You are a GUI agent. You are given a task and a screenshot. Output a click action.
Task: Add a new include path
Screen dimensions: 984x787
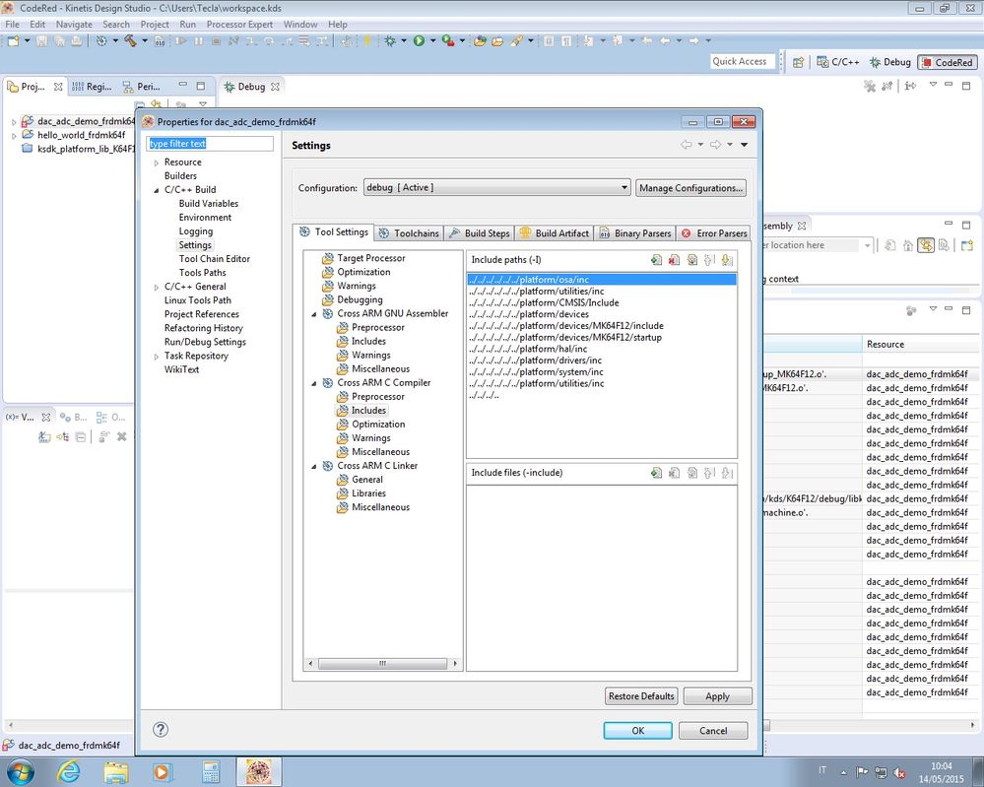[x=656, y=260]
